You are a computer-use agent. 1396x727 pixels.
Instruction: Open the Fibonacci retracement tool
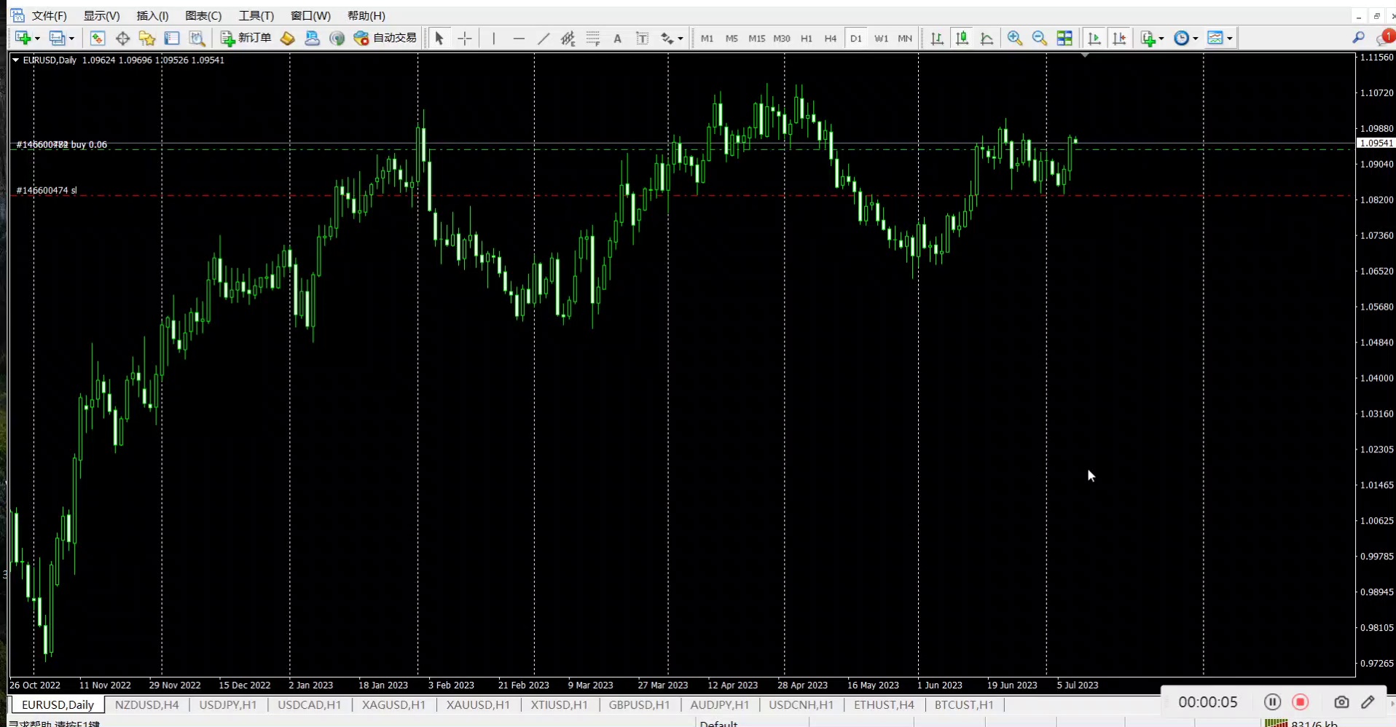point(593,39)
